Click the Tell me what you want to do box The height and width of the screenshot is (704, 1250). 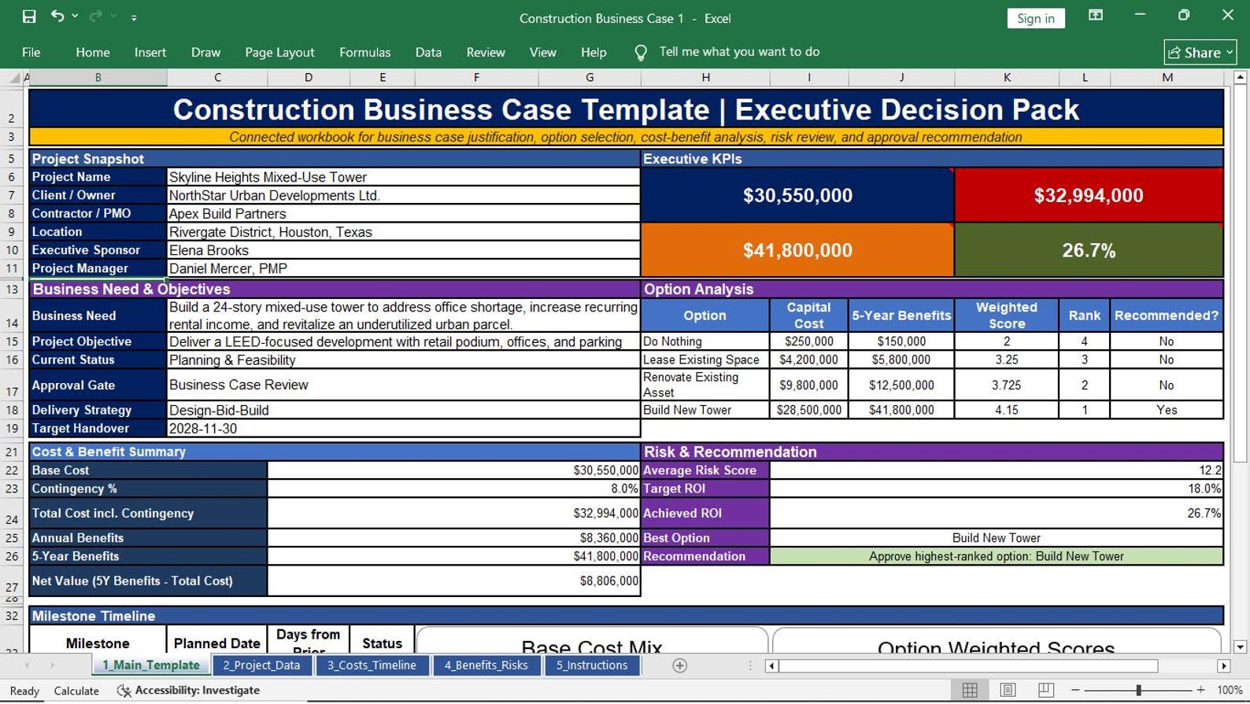pyautogui.click(x=739, y=52)
